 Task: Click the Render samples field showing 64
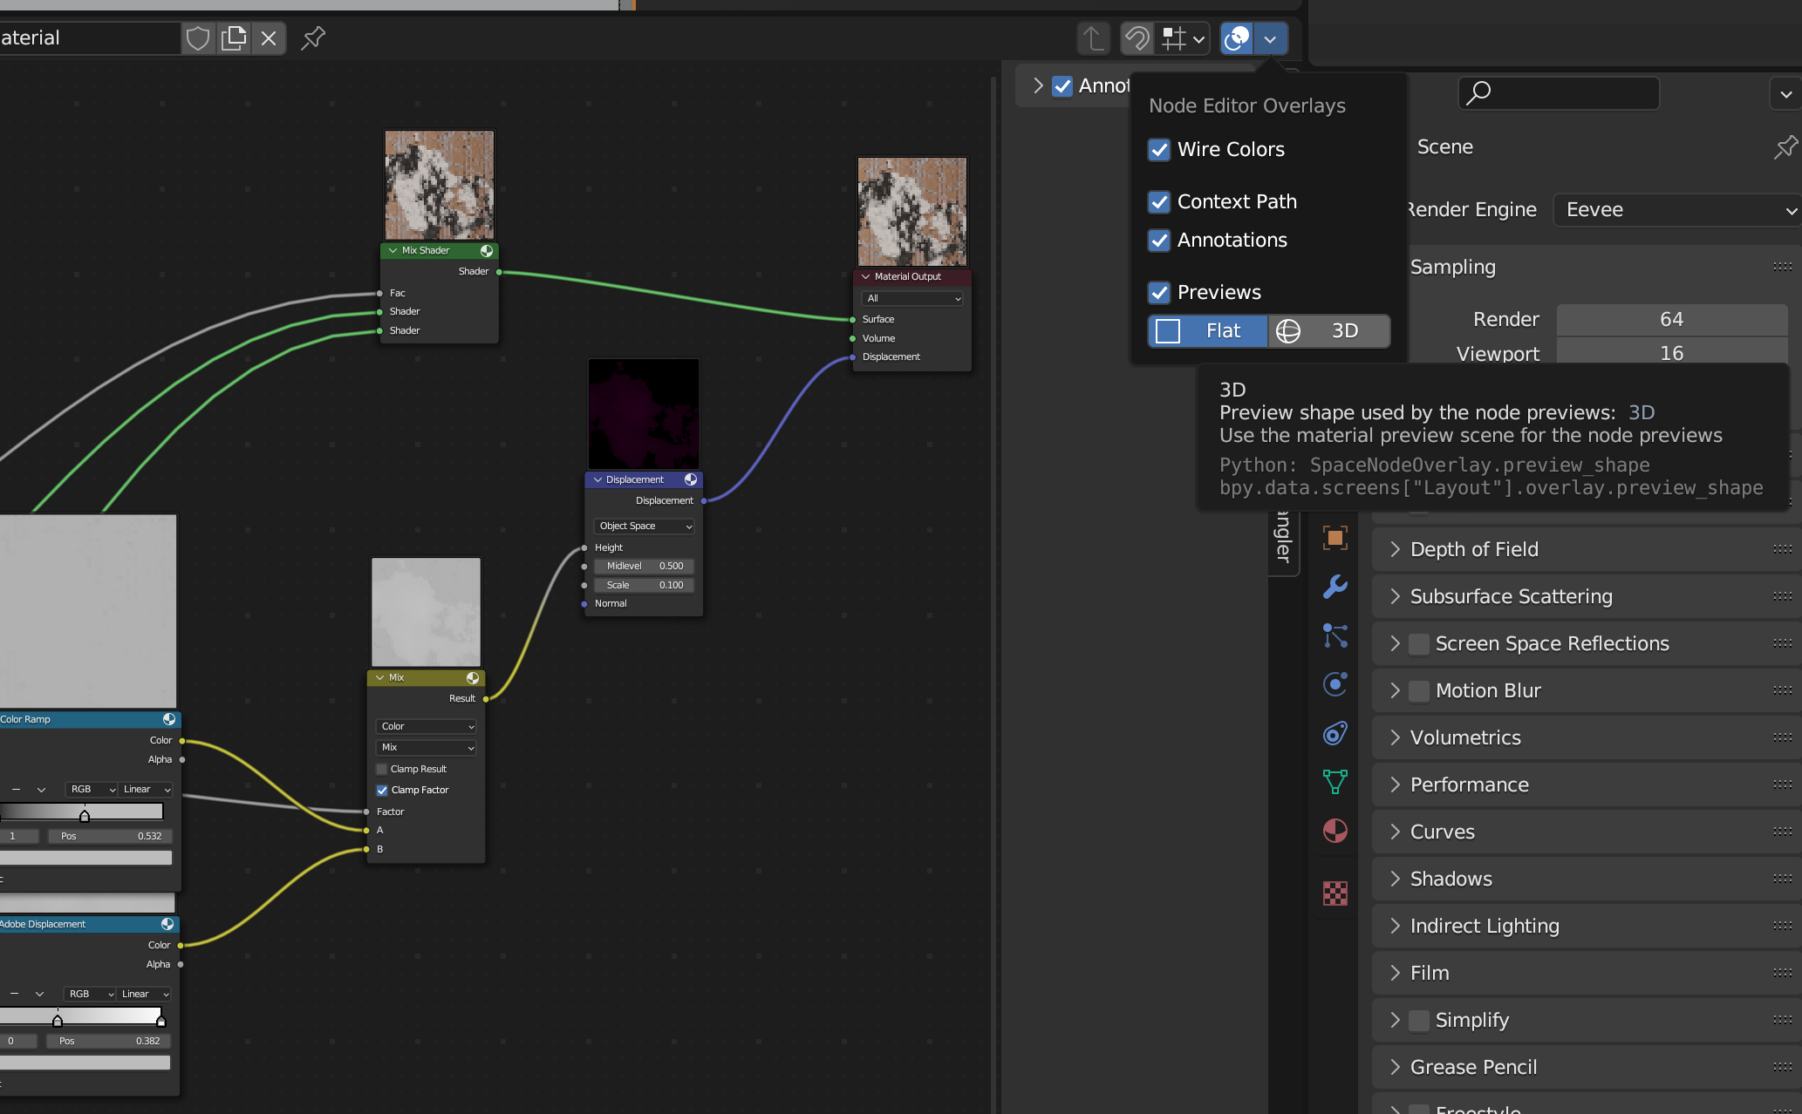tap(1671, 320)
